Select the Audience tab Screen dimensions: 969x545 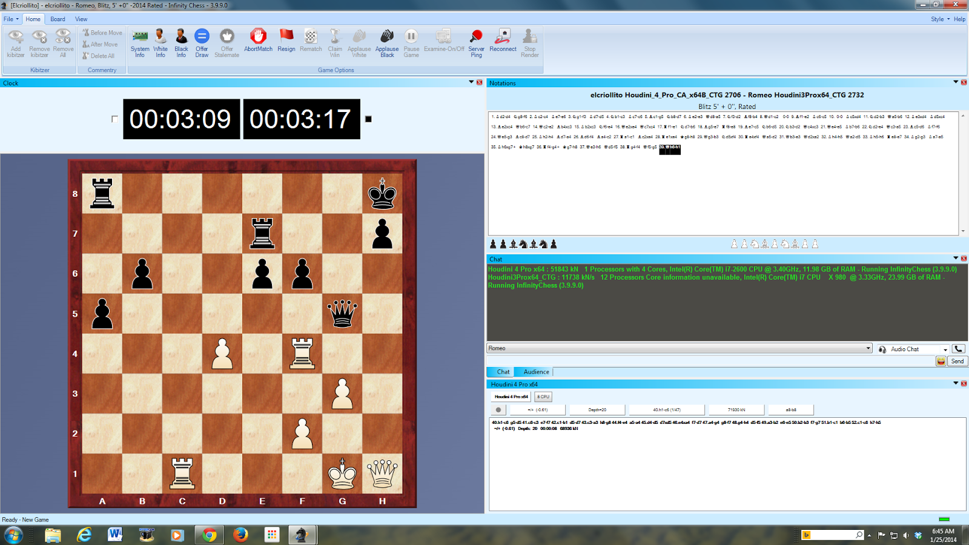[536, 372]
